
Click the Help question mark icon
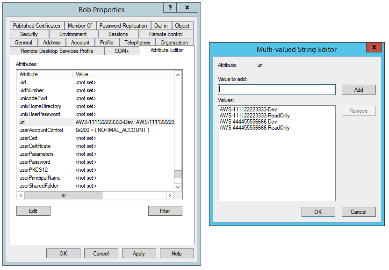point(170,7)
